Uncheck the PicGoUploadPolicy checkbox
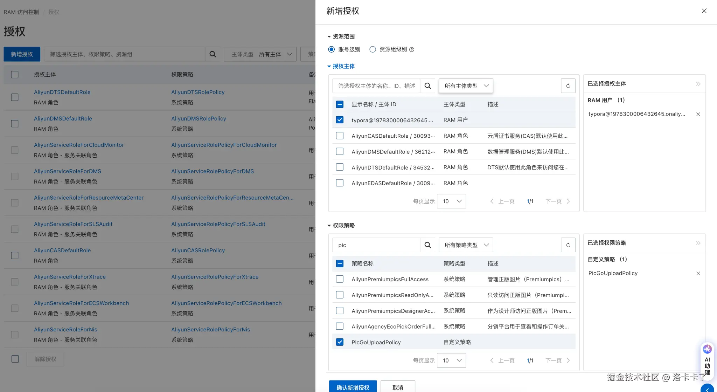 (x=340, y=342)
